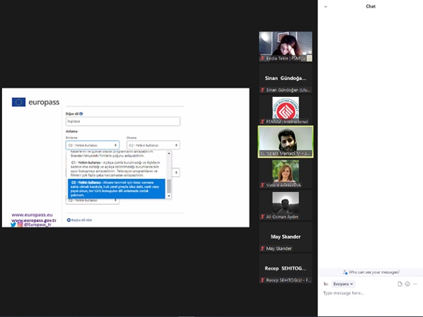This screenshot has height=317, width=423.
Task: Click the Twitter bird icon
Action: point(13,225)
